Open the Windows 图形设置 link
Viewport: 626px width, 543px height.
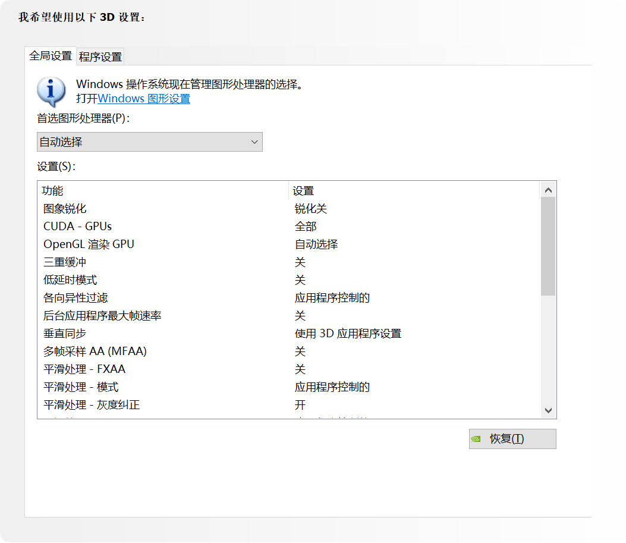coord(144,99)
